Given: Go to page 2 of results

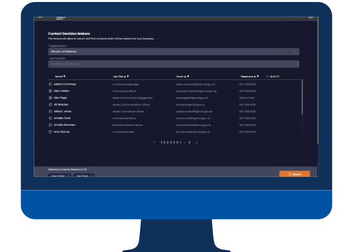Looking at the screenshot, I should (164, 142).
